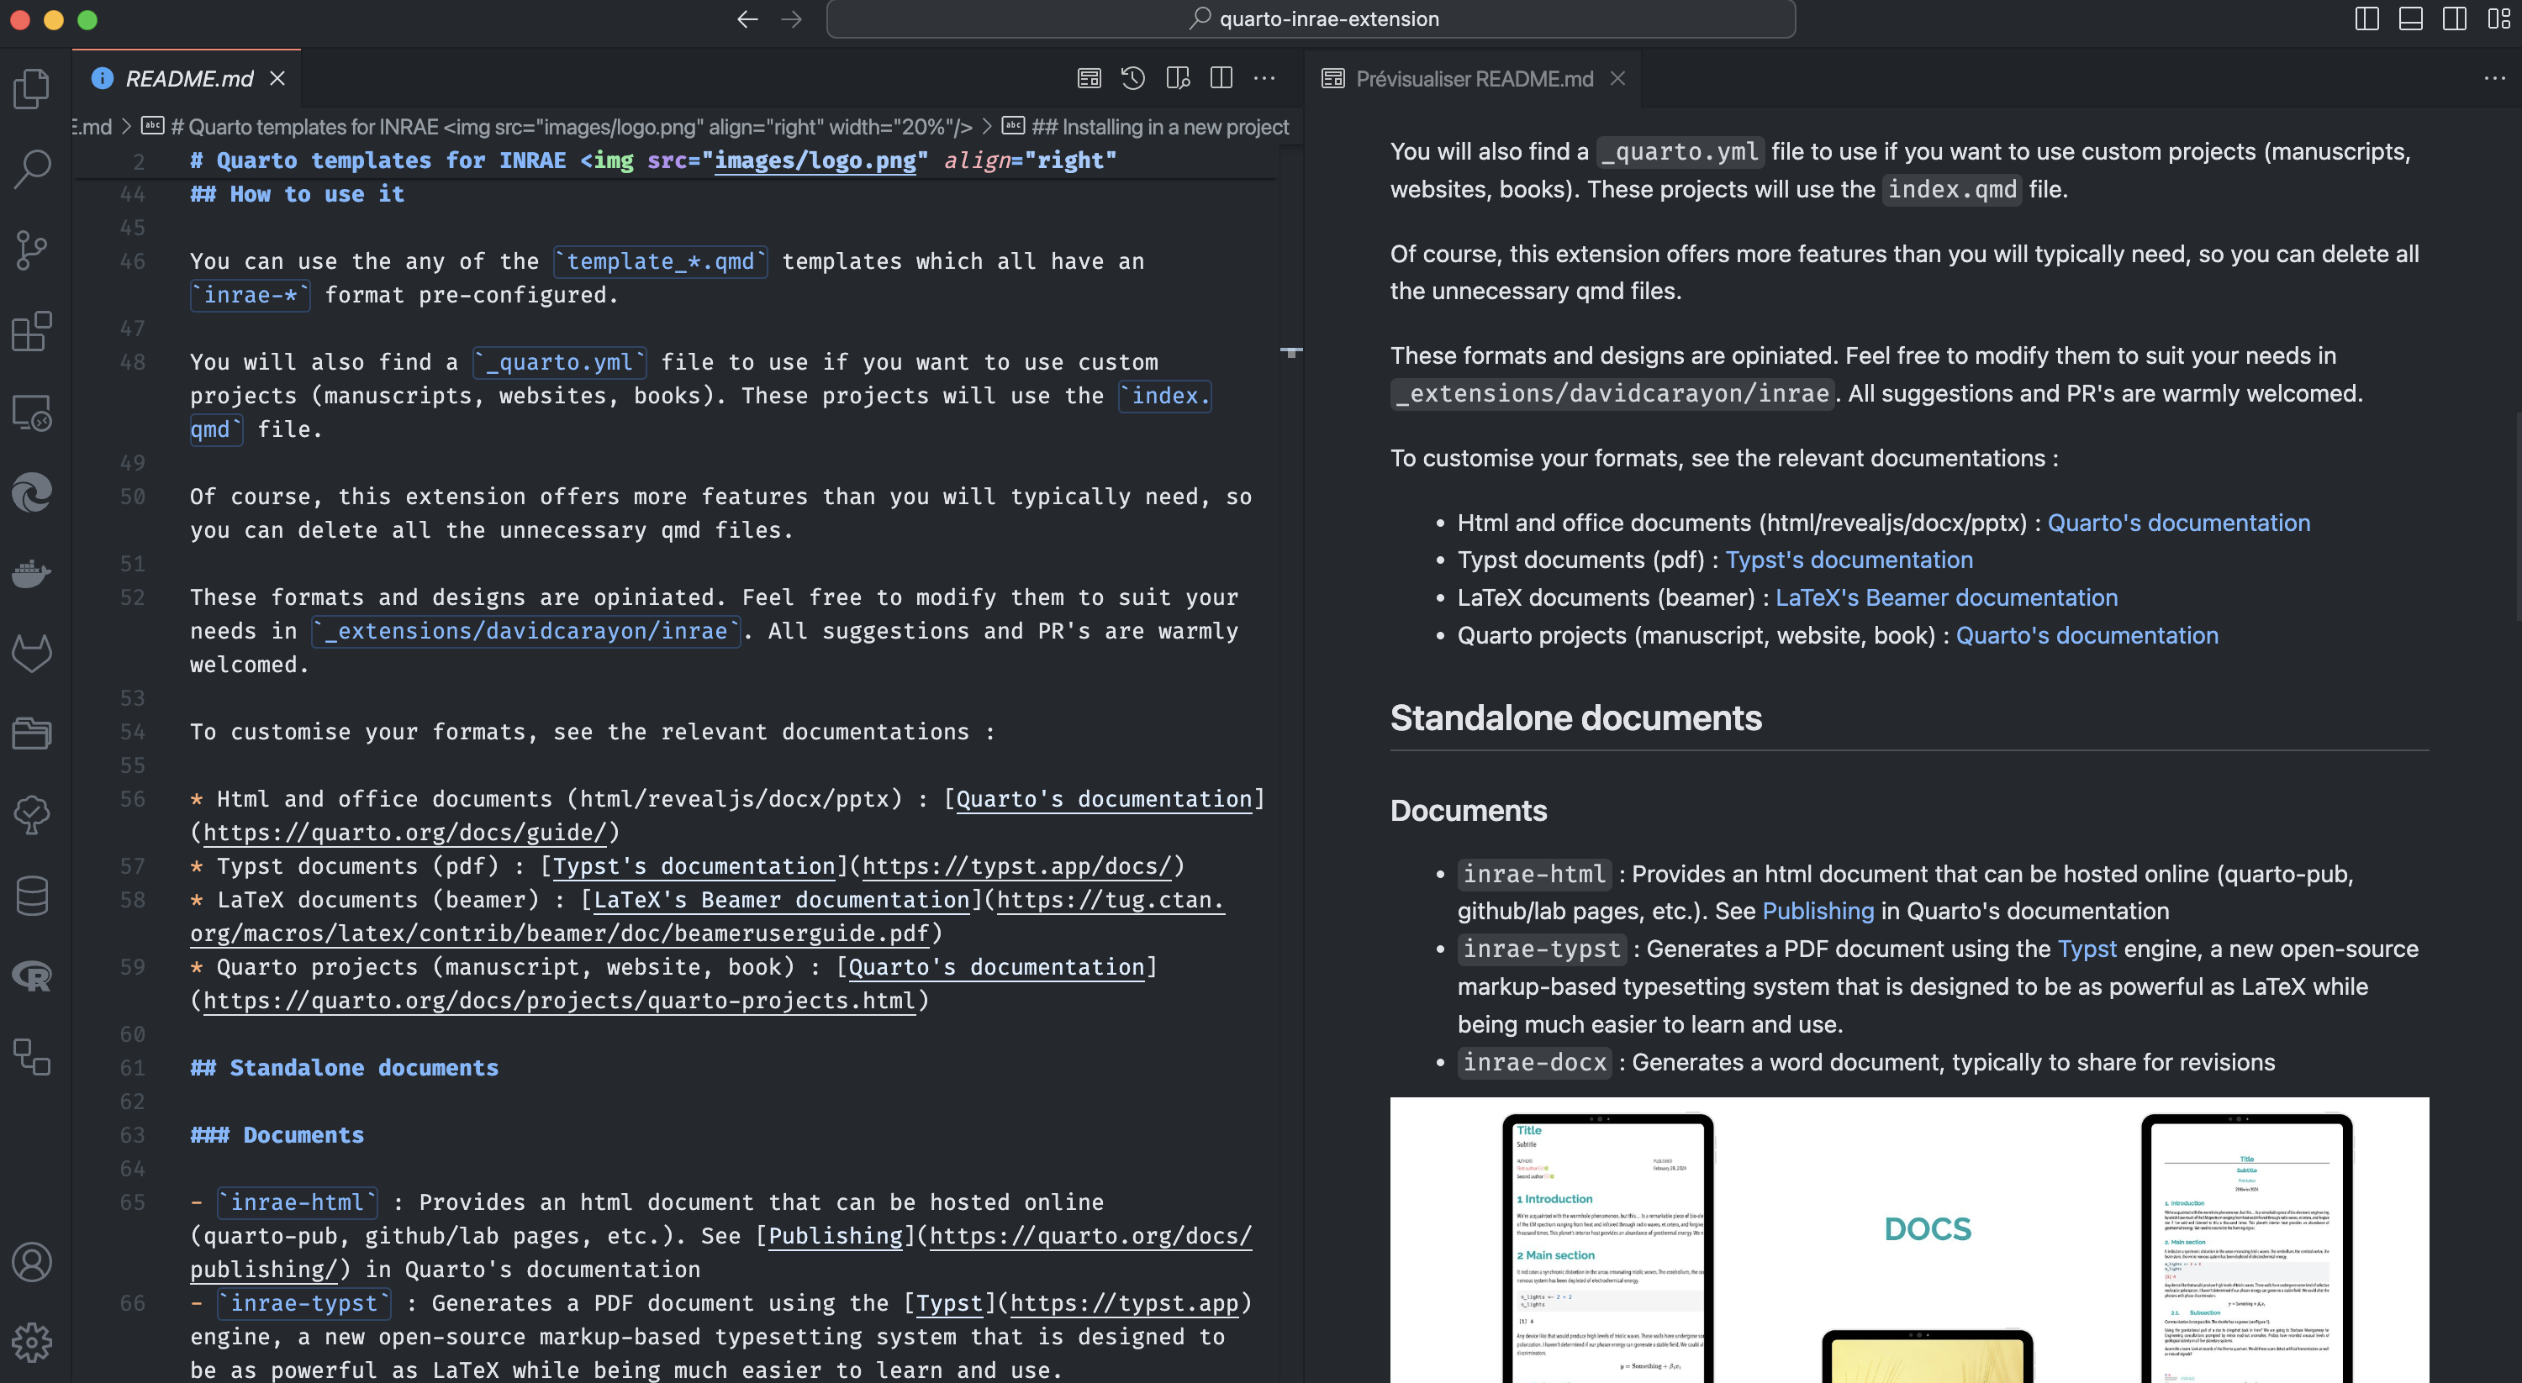Switch to the README.md editor tab

pyautogui.click(x=188, y=78)
